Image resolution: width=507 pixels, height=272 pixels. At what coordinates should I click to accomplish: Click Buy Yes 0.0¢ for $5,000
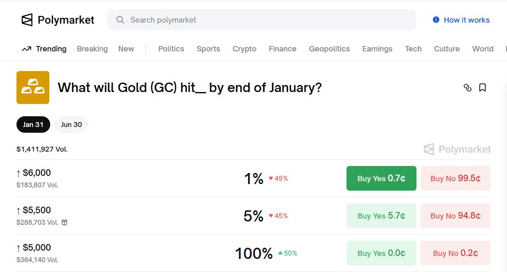381,253
